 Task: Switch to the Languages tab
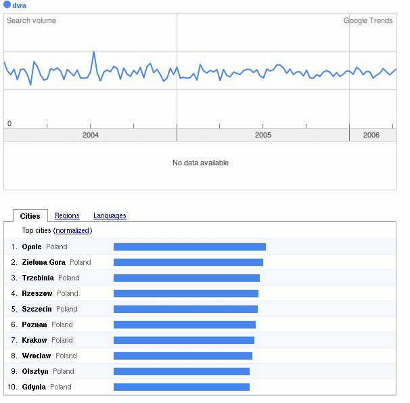point(110,216)
